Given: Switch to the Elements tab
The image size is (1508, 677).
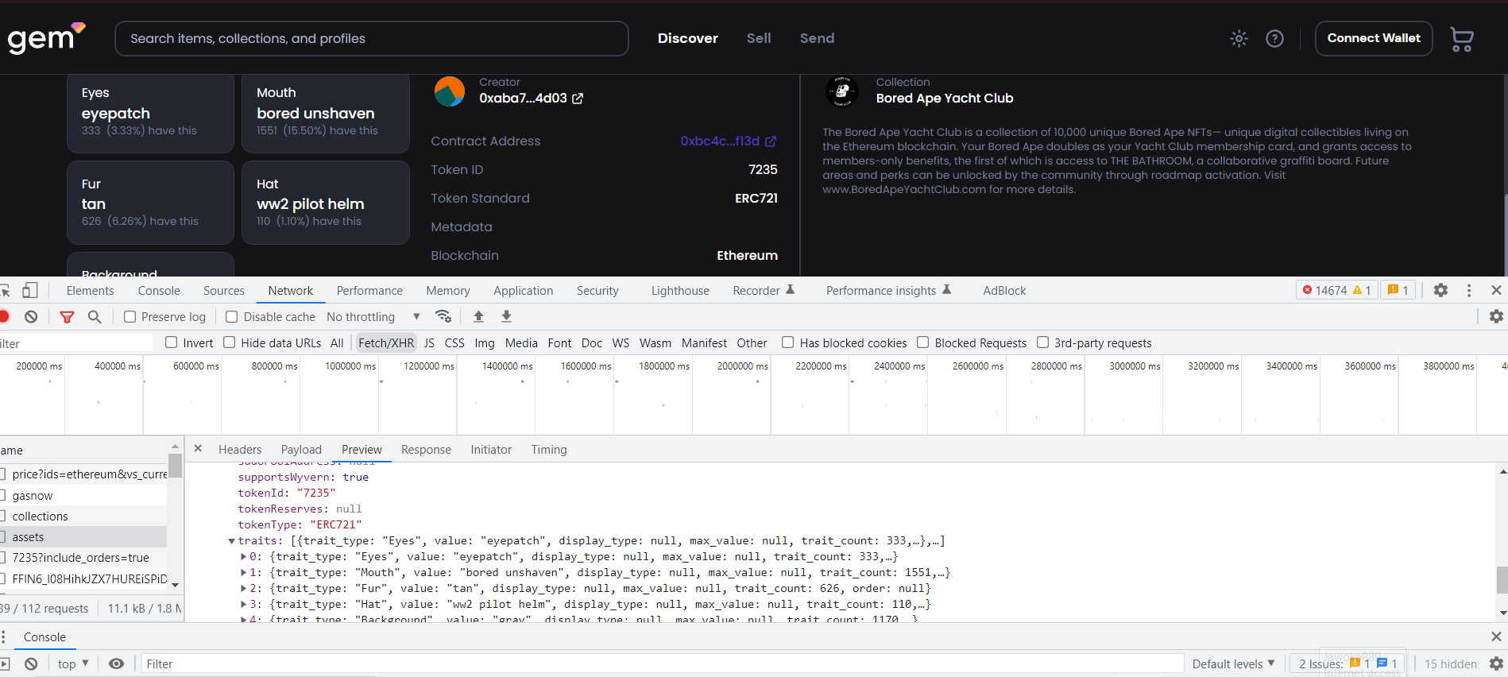Looking at the screenshot, I should [x=91, y=290].
